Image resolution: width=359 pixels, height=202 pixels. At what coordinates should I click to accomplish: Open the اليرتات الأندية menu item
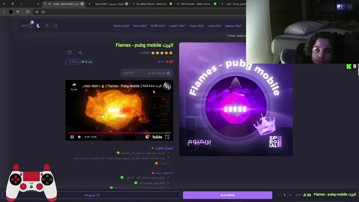tap(158, 26)
